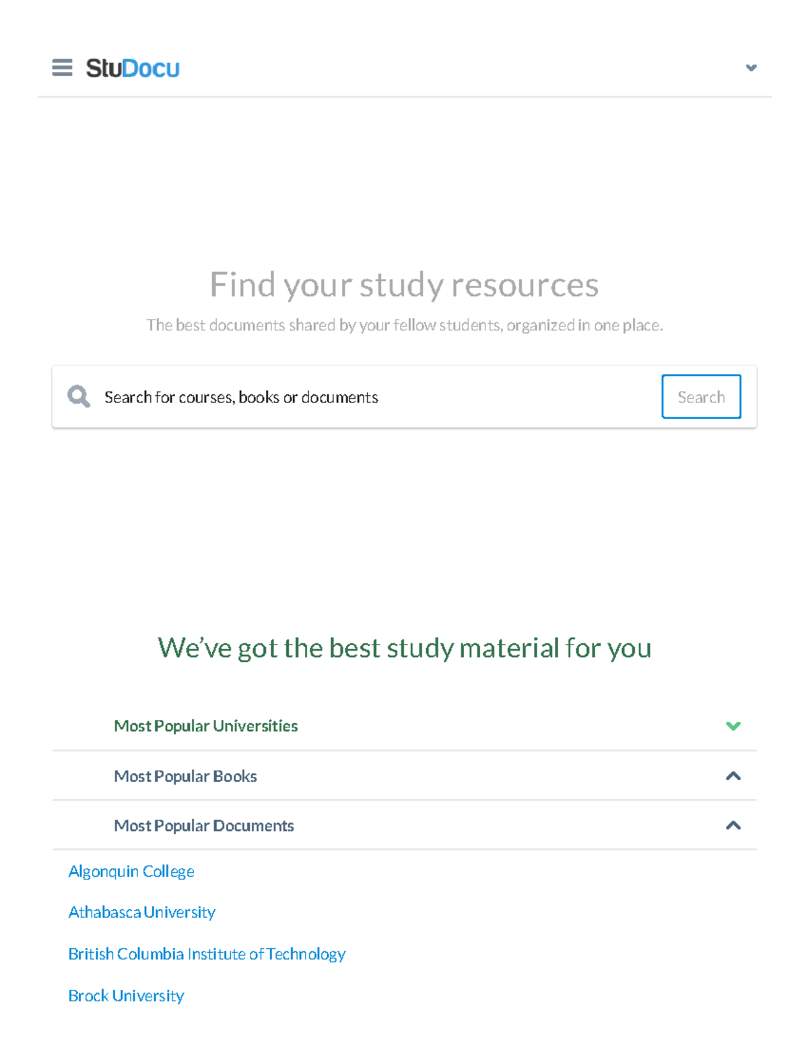This screenshot has width=808, height=1045.
Task: Select Most Popular Documents section
Action: point(203,826)
